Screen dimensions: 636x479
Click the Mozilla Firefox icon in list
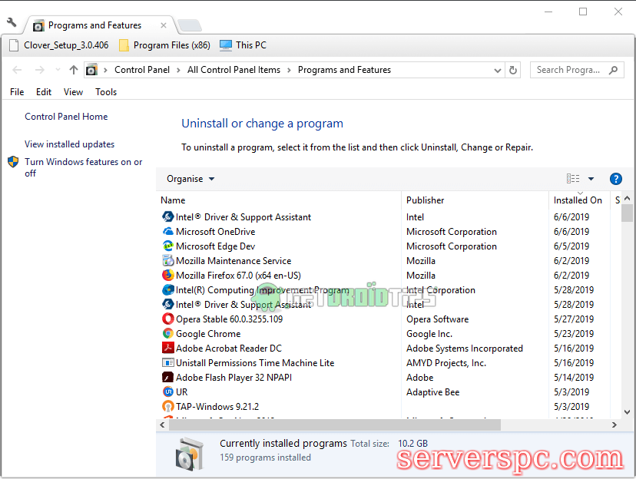(x=168, y=276)
